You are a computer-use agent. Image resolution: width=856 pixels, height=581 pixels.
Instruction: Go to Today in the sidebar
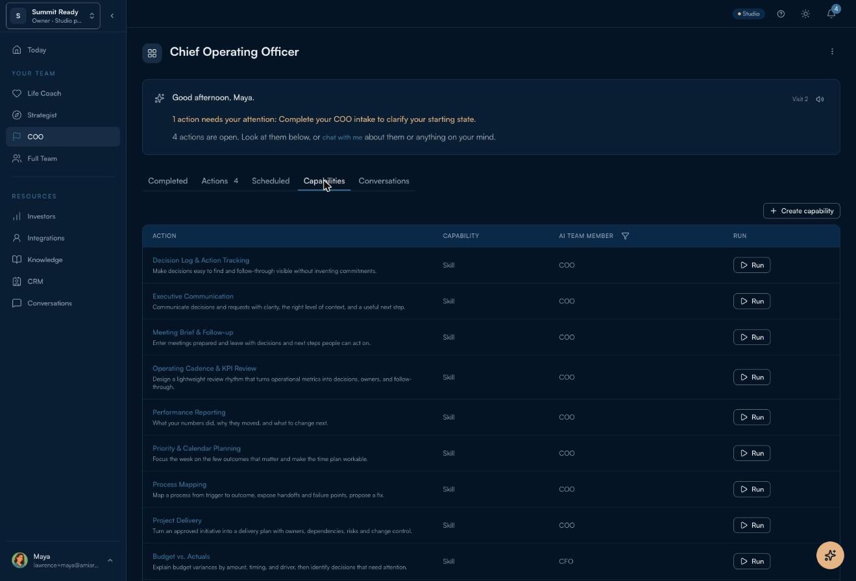pos(63,50)
